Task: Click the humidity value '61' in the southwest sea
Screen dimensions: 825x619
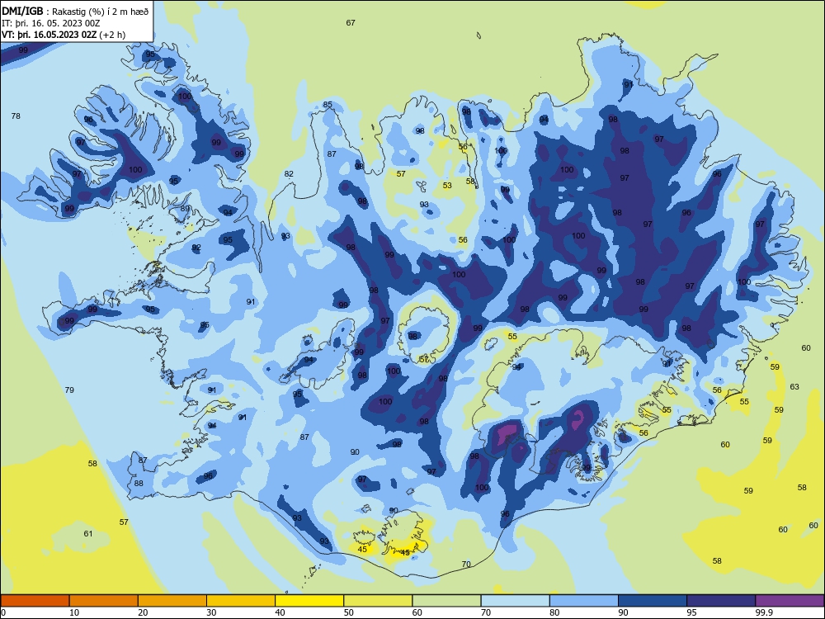Action: pyautogui.click(x=88, y=533)
